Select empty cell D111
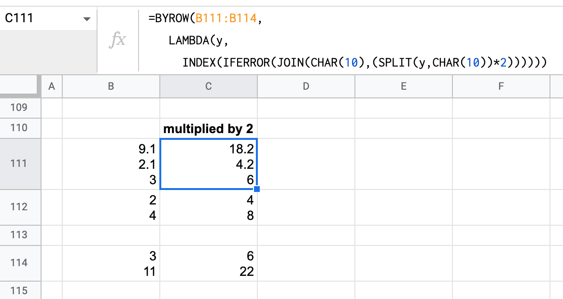The width and height of the screenshot is (563, 299). pyautogui.click(x=306, y=164)
